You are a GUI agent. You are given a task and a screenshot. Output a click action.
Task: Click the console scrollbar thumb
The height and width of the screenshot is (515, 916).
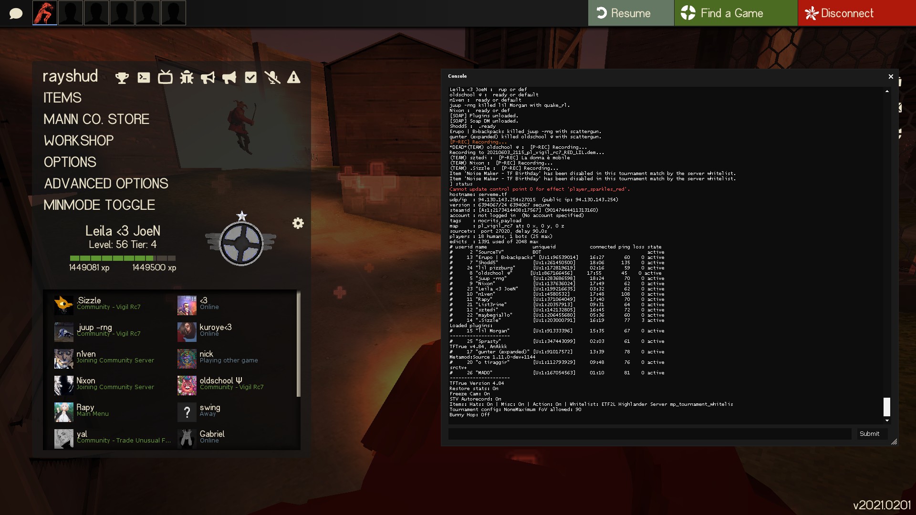tap(887, 407)
